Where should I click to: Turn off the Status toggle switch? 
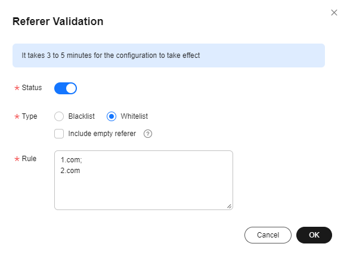click(x=66, y=88)
